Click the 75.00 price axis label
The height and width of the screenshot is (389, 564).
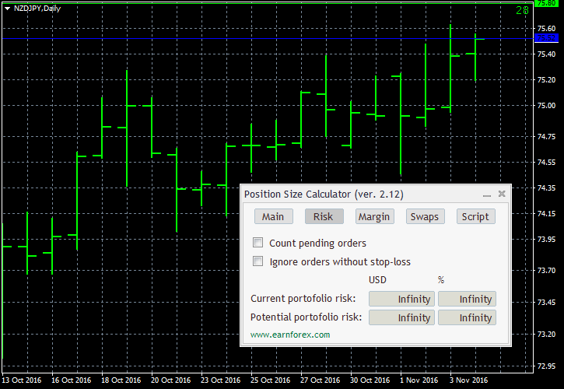(x=546, y=106)
